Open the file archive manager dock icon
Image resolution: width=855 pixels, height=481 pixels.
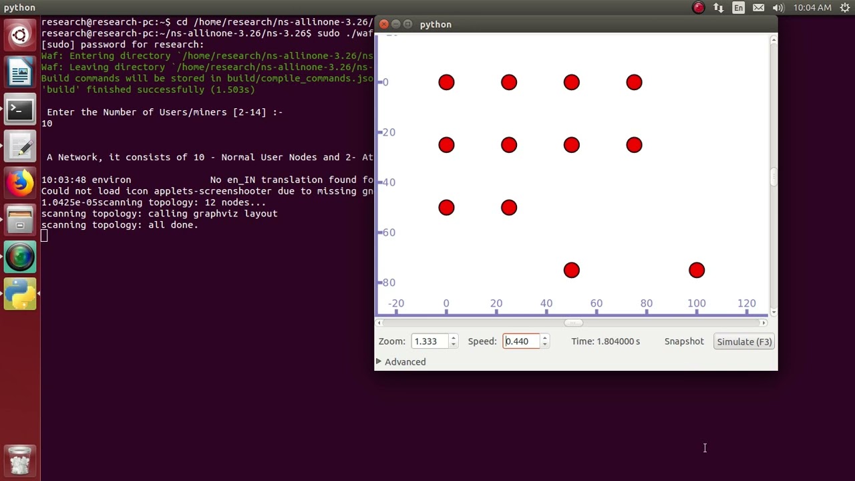point(20,219)
